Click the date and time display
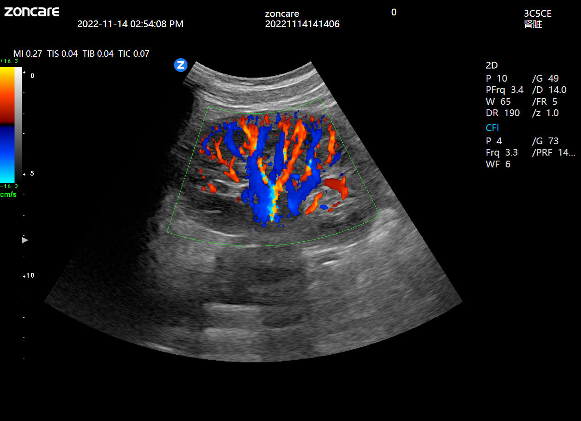581x421 pixels. pyautogui.click(x=130, y=24)
